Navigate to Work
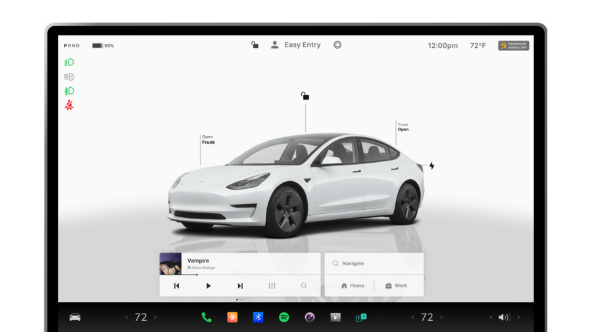The image size is (592, 332). pos(396,285)
